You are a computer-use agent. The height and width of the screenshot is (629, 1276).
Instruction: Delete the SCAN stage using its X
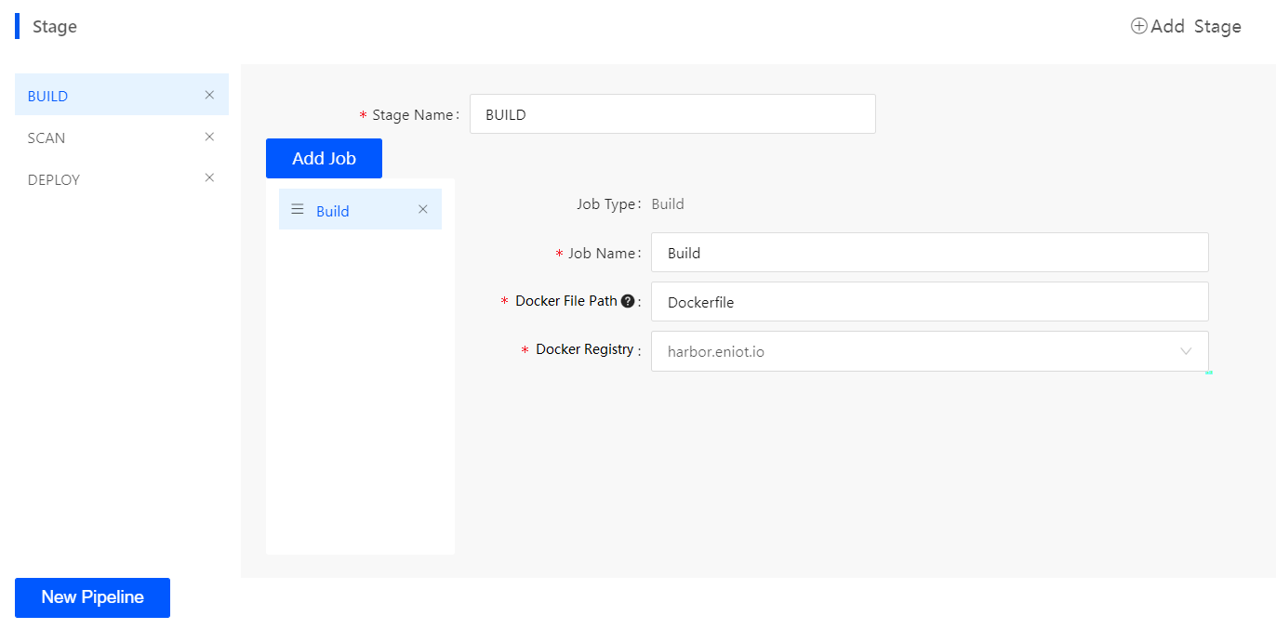pos(209,137)
